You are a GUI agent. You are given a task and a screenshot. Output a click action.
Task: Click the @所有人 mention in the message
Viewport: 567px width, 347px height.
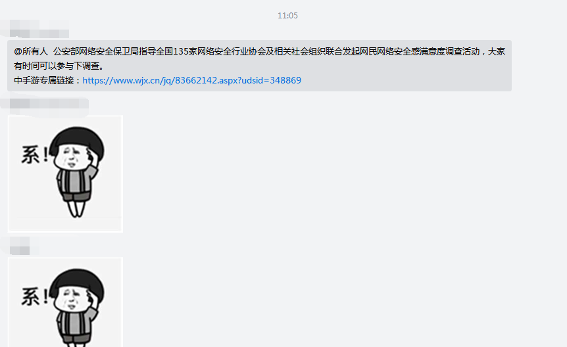(31, 51)
